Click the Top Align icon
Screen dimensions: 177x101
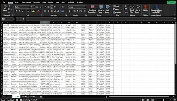tap(45, 7)
